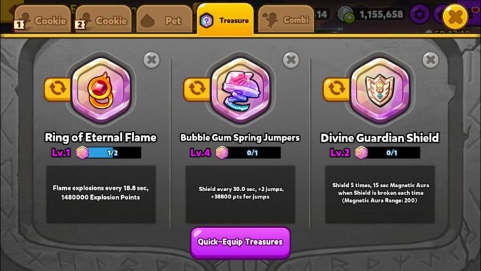Screen dimensions: 481x271
Task: Open settings via the gear icon
Action: pyautogui.click(x=419, y=14)
